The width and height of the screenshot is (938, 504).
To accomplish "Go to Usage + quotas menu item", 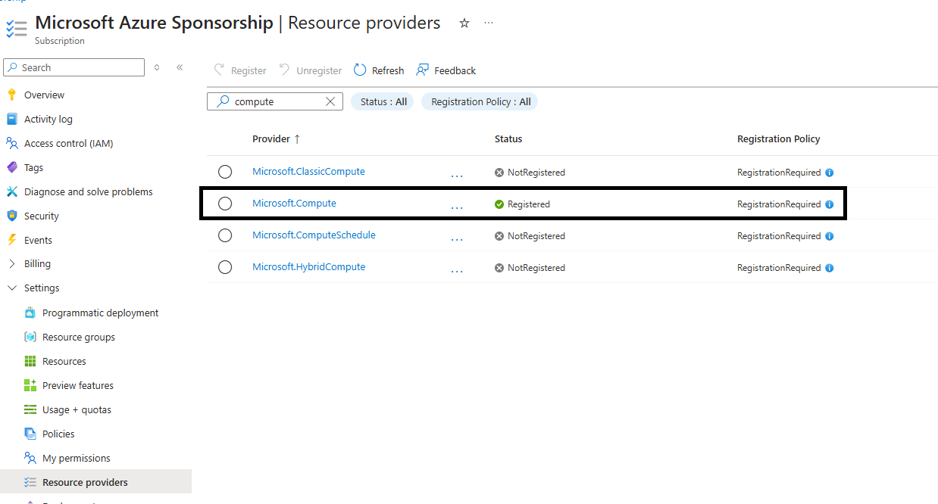I will pyautogui.click(x=77, y=409).
